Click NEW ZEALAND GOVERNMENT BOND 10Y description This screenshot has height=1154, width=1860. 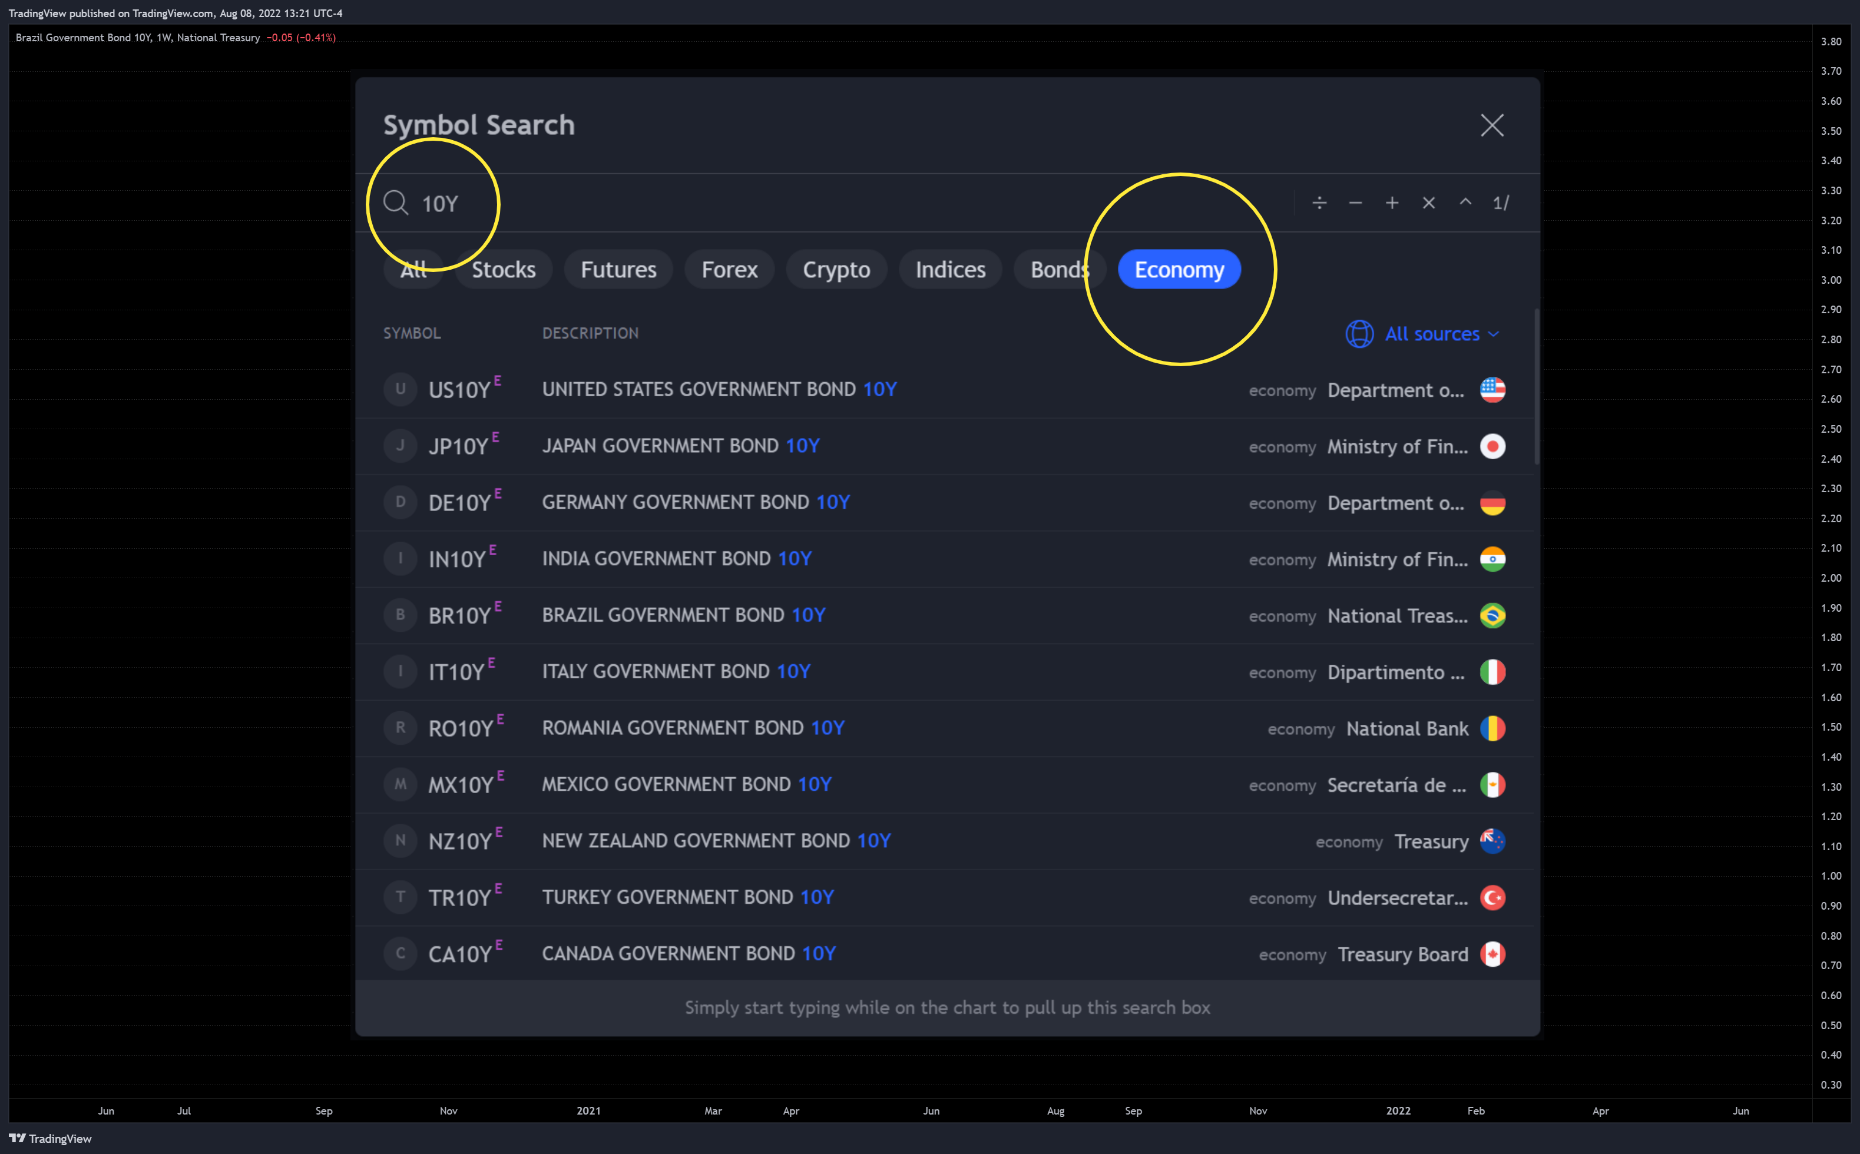(x=716, y=842)
